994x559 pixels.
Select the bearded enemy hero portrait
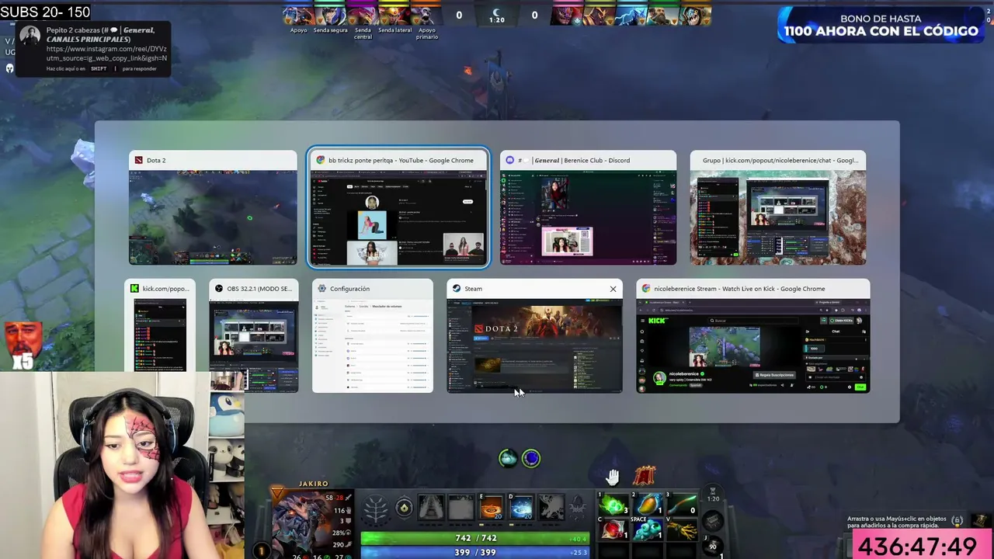pyautogui.click(x=665, y=16)
